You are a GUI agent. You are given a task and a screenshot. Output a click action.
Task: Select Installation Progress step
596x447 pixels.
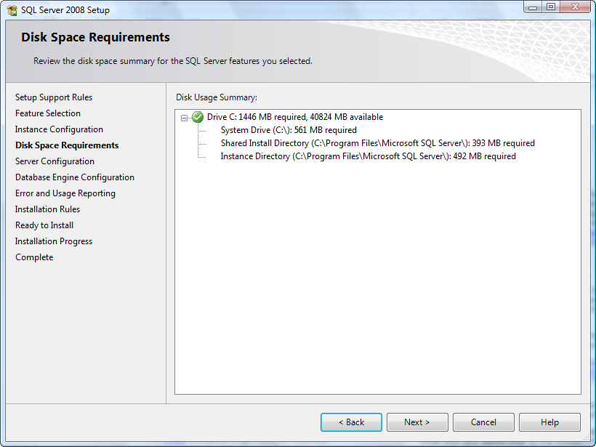(x=54, y=241)
